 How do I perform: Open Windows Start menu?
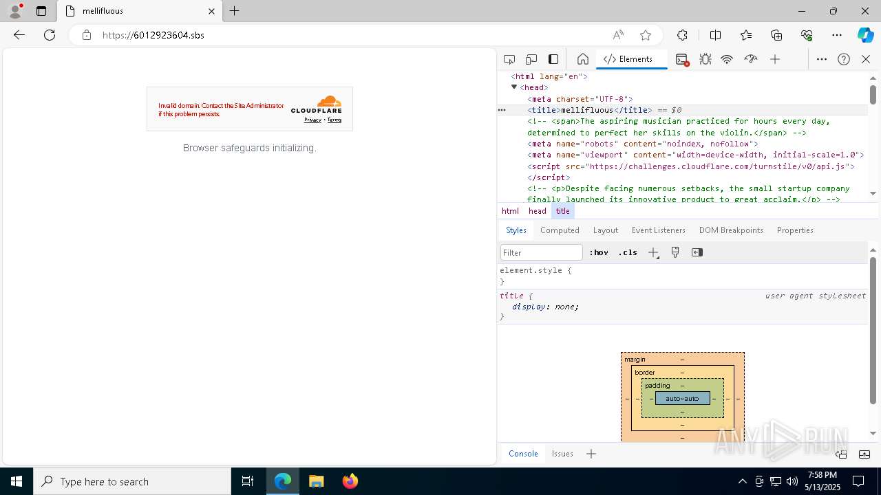(17, 481)
